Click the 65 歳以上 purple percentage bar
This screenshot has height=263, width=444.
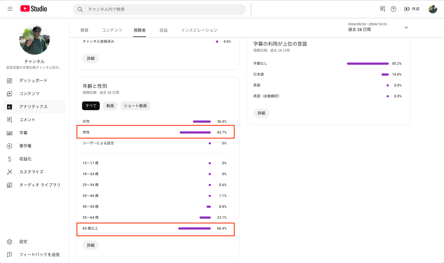point(195,228)
